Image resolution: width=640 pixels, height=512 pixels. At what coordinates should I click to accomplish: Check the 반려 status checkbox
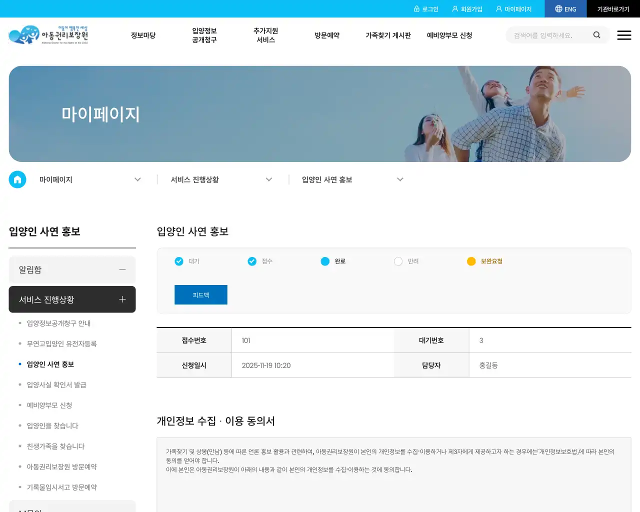tap(398, 261)
